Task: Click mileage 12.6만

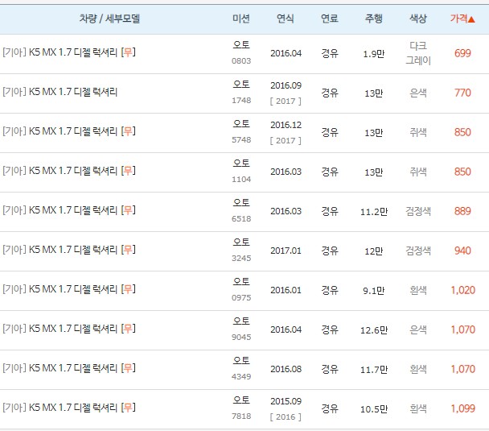Action: [374, 330]
